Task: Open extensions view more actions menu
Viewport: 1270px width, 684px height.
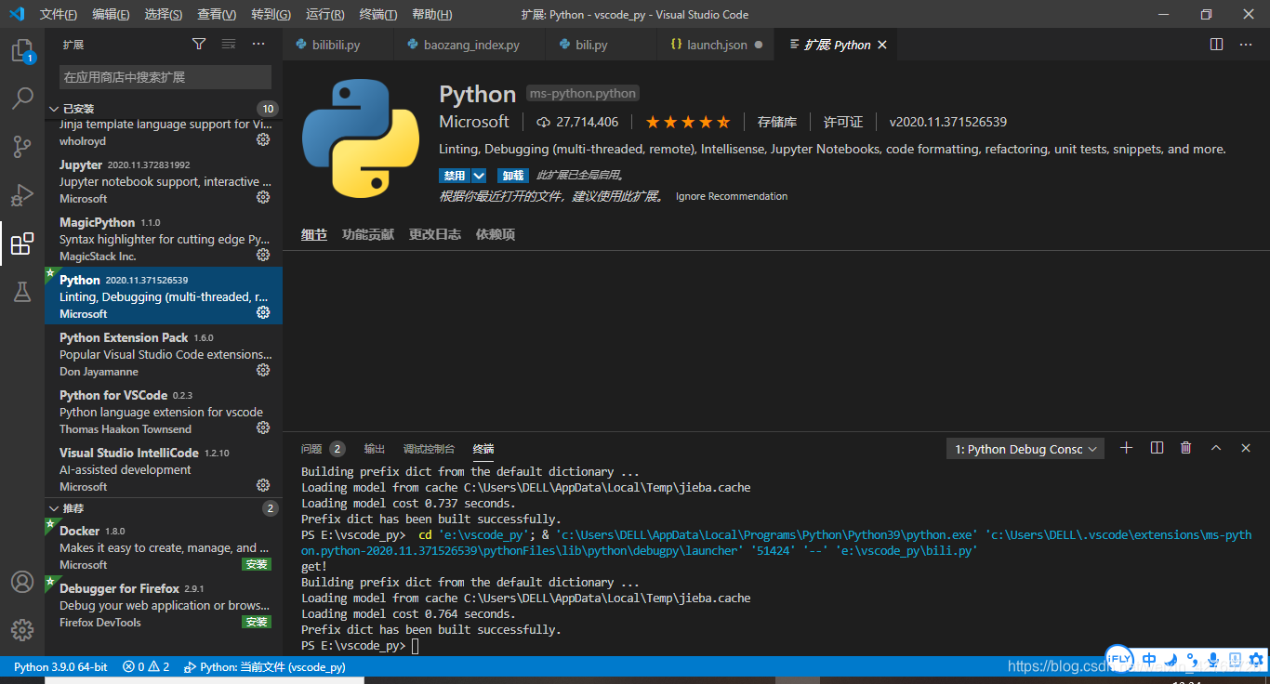Action: click(258, 44)
